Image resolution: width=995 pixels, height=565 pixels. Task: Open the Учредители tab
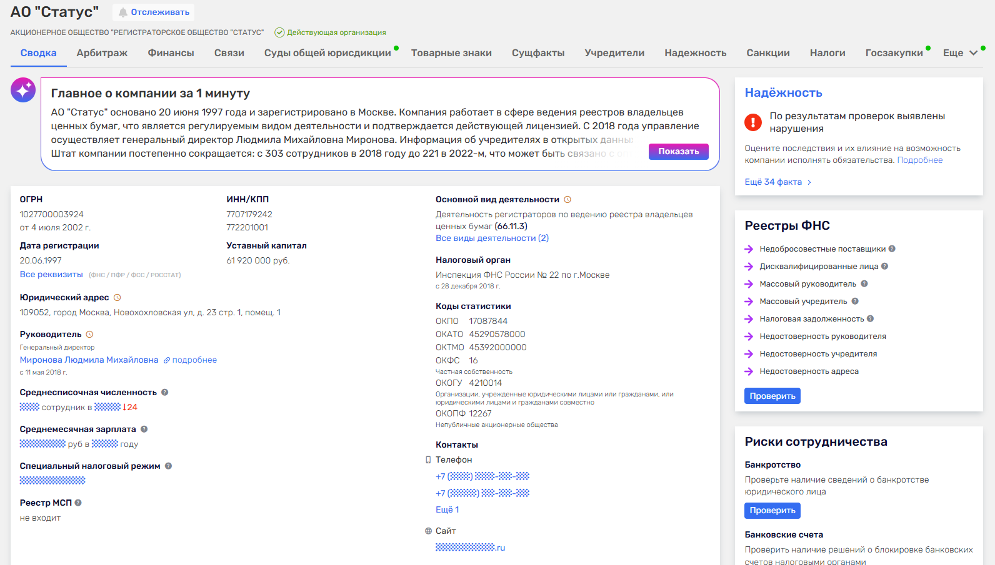[x=614, y=53]
